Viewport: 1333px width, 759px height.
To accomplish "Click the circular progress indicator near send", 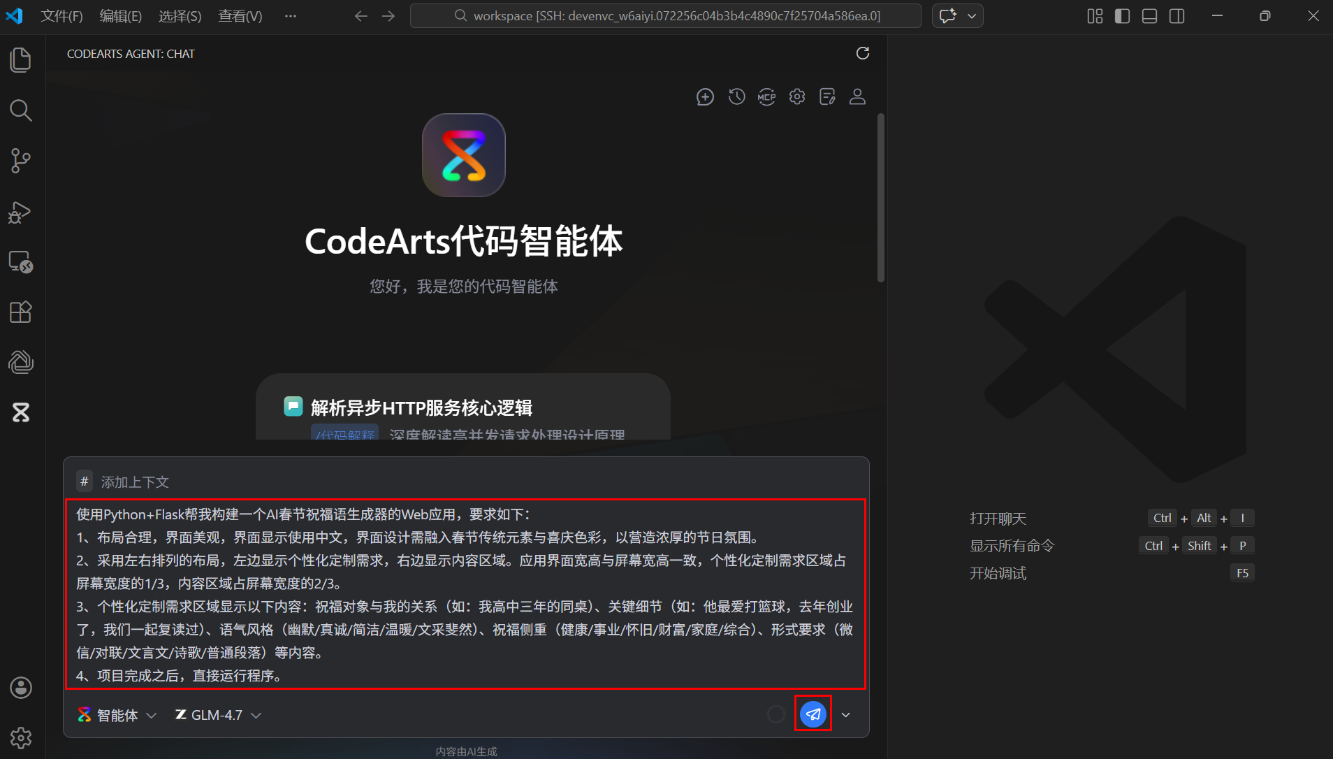I will click(776, 714).
